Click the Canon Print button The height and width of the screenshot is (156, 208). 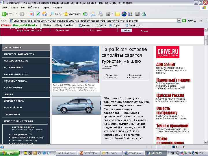[x=48, y=25]
